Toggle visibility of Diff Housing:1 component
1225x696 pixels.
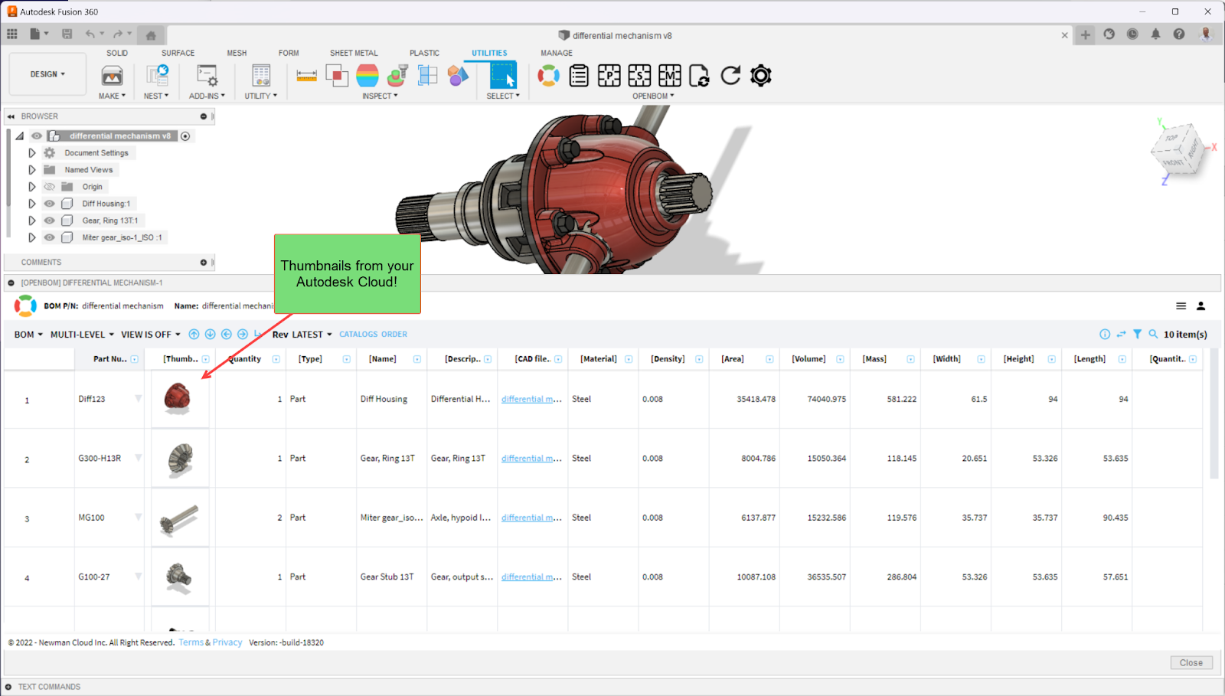pyautogui.click(x=50, y=204)
